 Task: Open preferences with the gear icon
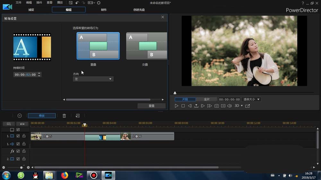tap(99, 3)
